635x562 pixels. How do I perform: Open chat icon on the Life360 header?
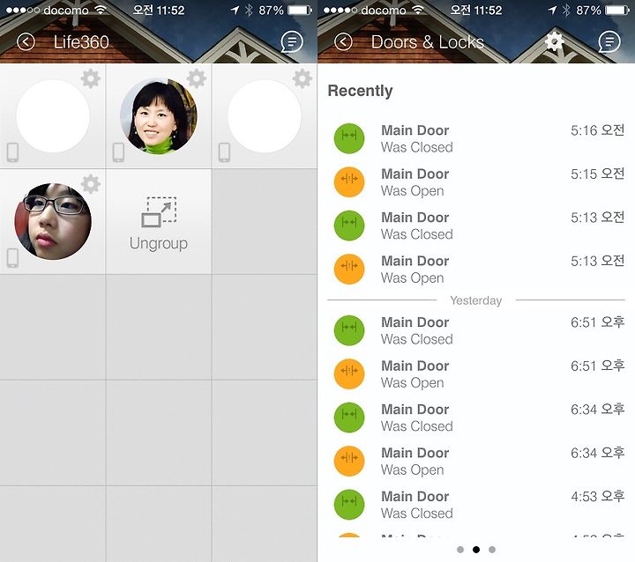[292, 41]
